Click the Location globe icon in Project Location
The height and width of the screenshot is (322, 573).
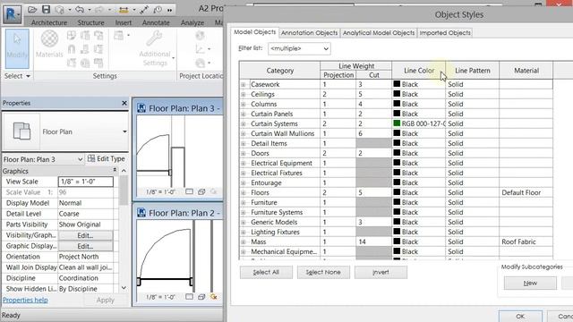tap(200, 36)
